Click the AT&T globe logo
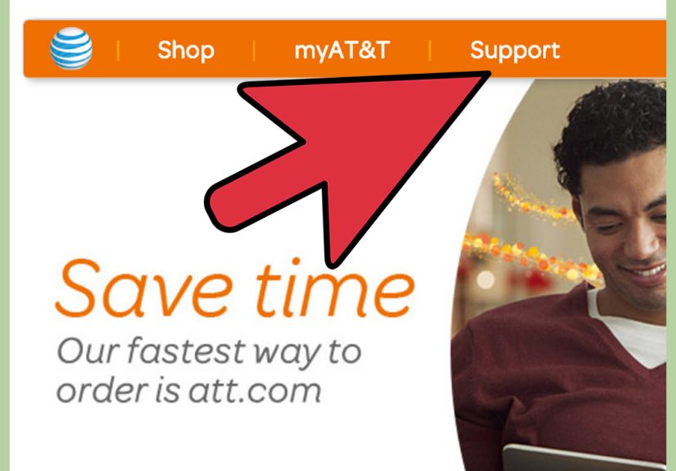This screenshot has width=676, height=471. (71, 48)
